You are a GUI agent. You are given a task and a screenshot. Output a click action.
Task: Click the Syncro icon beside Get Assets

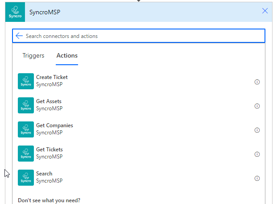(26, 105)
